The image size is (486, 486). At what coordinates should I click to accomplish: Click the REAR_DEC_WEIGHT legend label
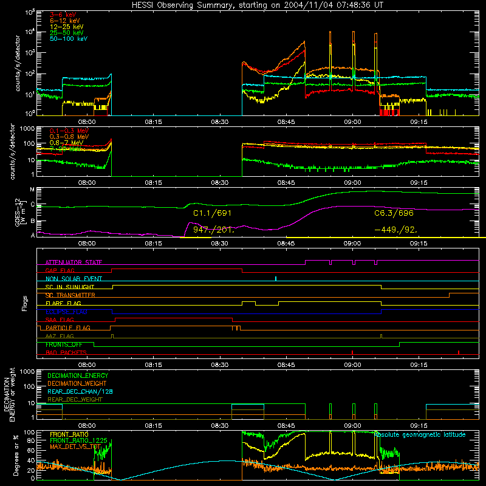click(75, 400)
